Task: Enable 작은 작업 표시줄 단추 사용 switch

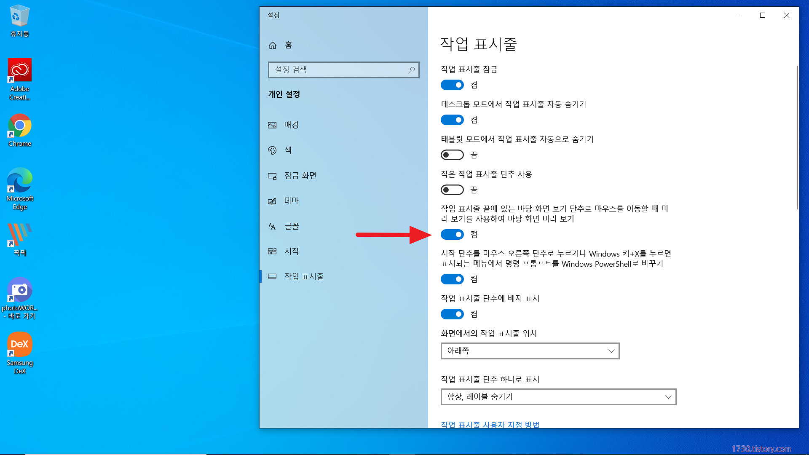Action: pos(452,190)
